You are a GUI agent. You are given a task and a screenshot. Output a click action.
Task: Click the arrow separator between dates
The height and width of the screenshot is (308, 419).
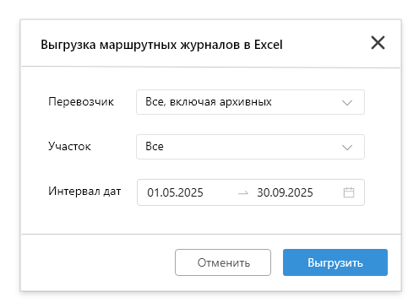click(243, 193)
